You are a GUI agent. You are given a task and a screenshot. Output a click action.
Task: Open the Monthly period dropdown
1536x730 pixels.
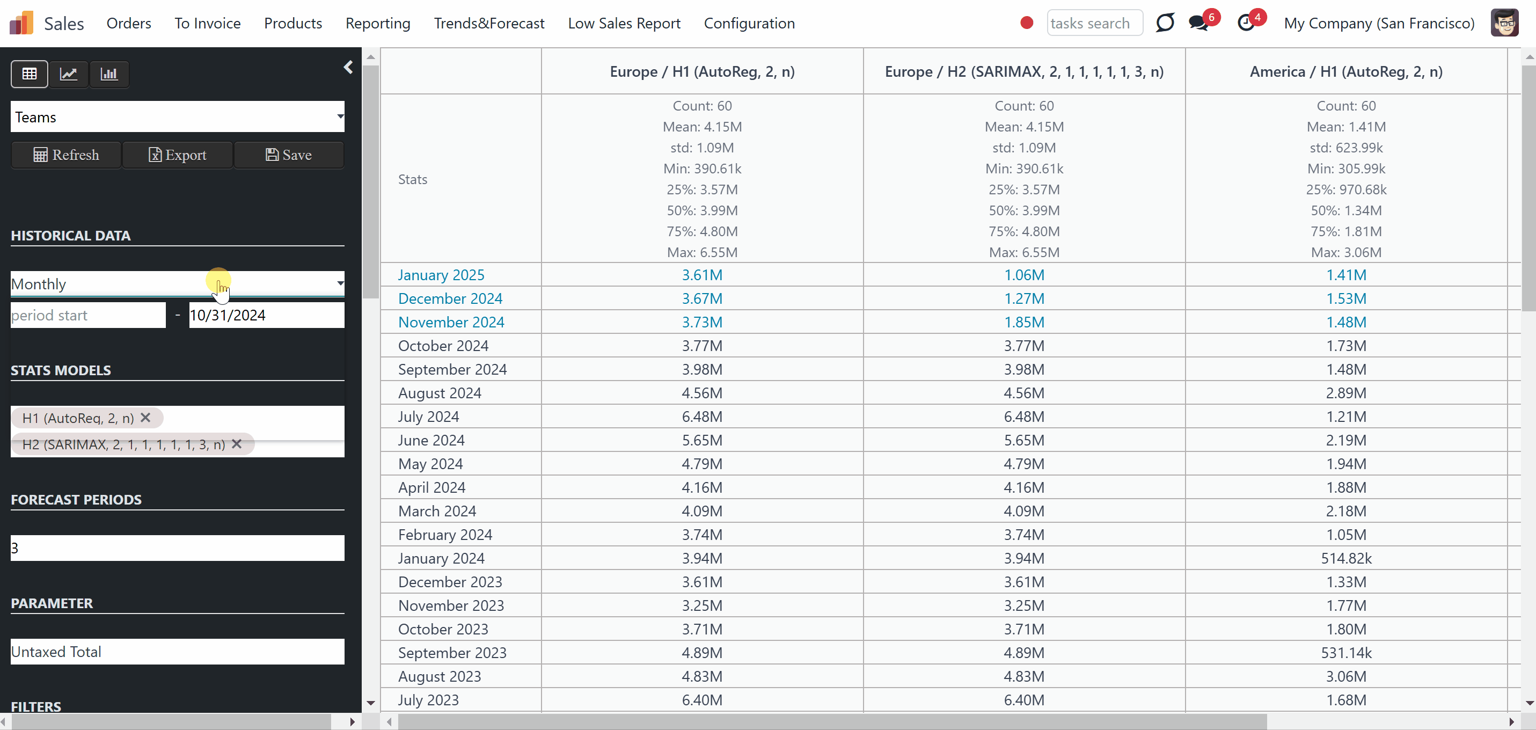(178, 284)
